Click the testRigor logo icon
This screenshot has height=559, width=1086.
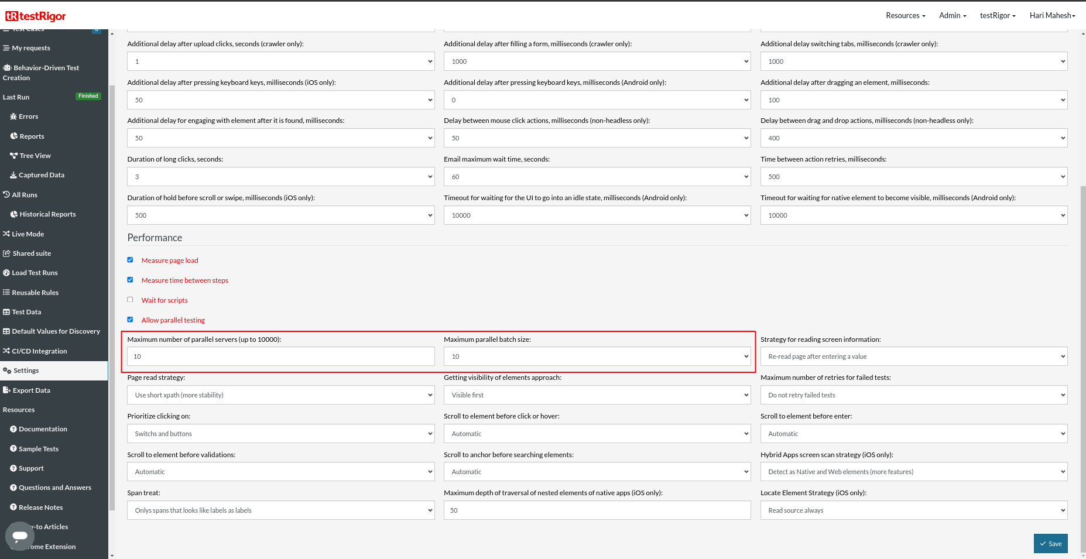click(x=12, y=16)
